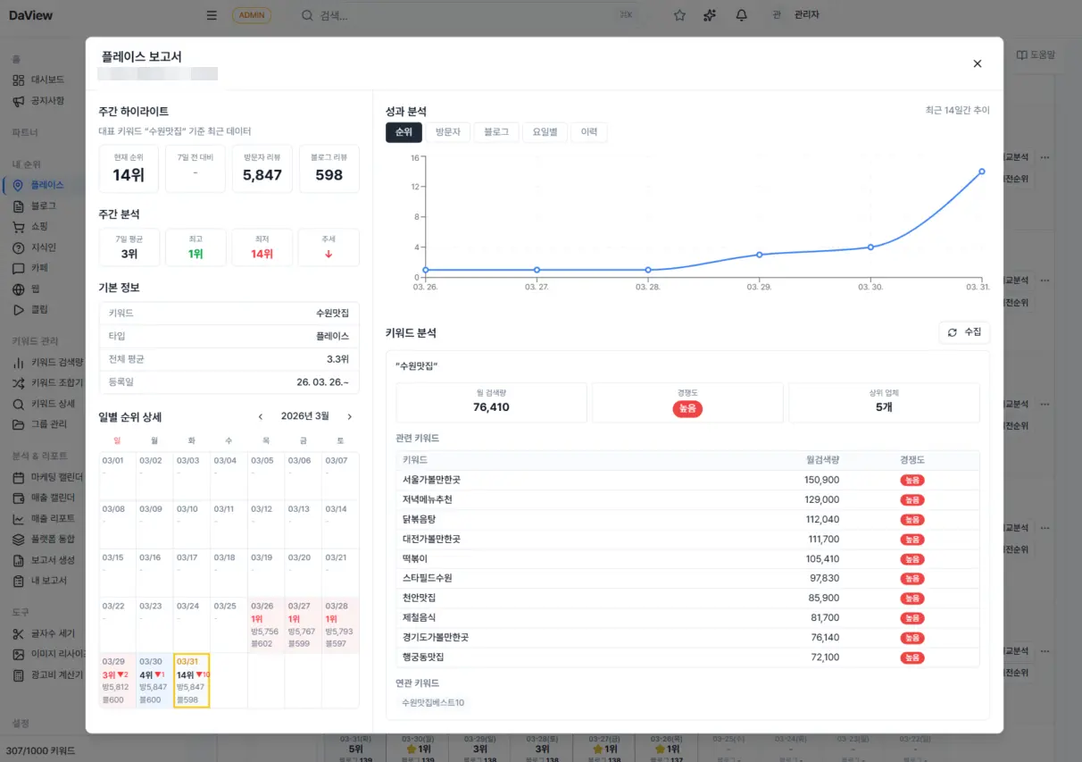The height and width of the screenshot is (762, 1082).
Task: Click the 수집 refresh button
Action: (964, 332)
